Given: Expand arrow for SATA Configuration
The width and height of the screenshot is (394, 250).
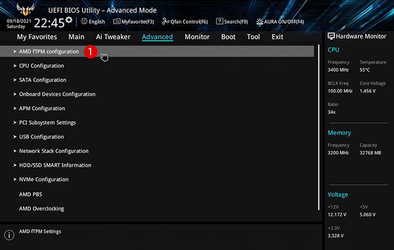Looking at the screenshot, I should click(x=15, y=80).
